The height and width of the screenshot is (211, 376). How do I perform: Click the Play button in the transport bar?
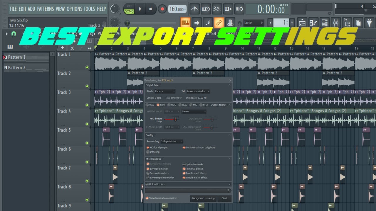pos(140,9)
